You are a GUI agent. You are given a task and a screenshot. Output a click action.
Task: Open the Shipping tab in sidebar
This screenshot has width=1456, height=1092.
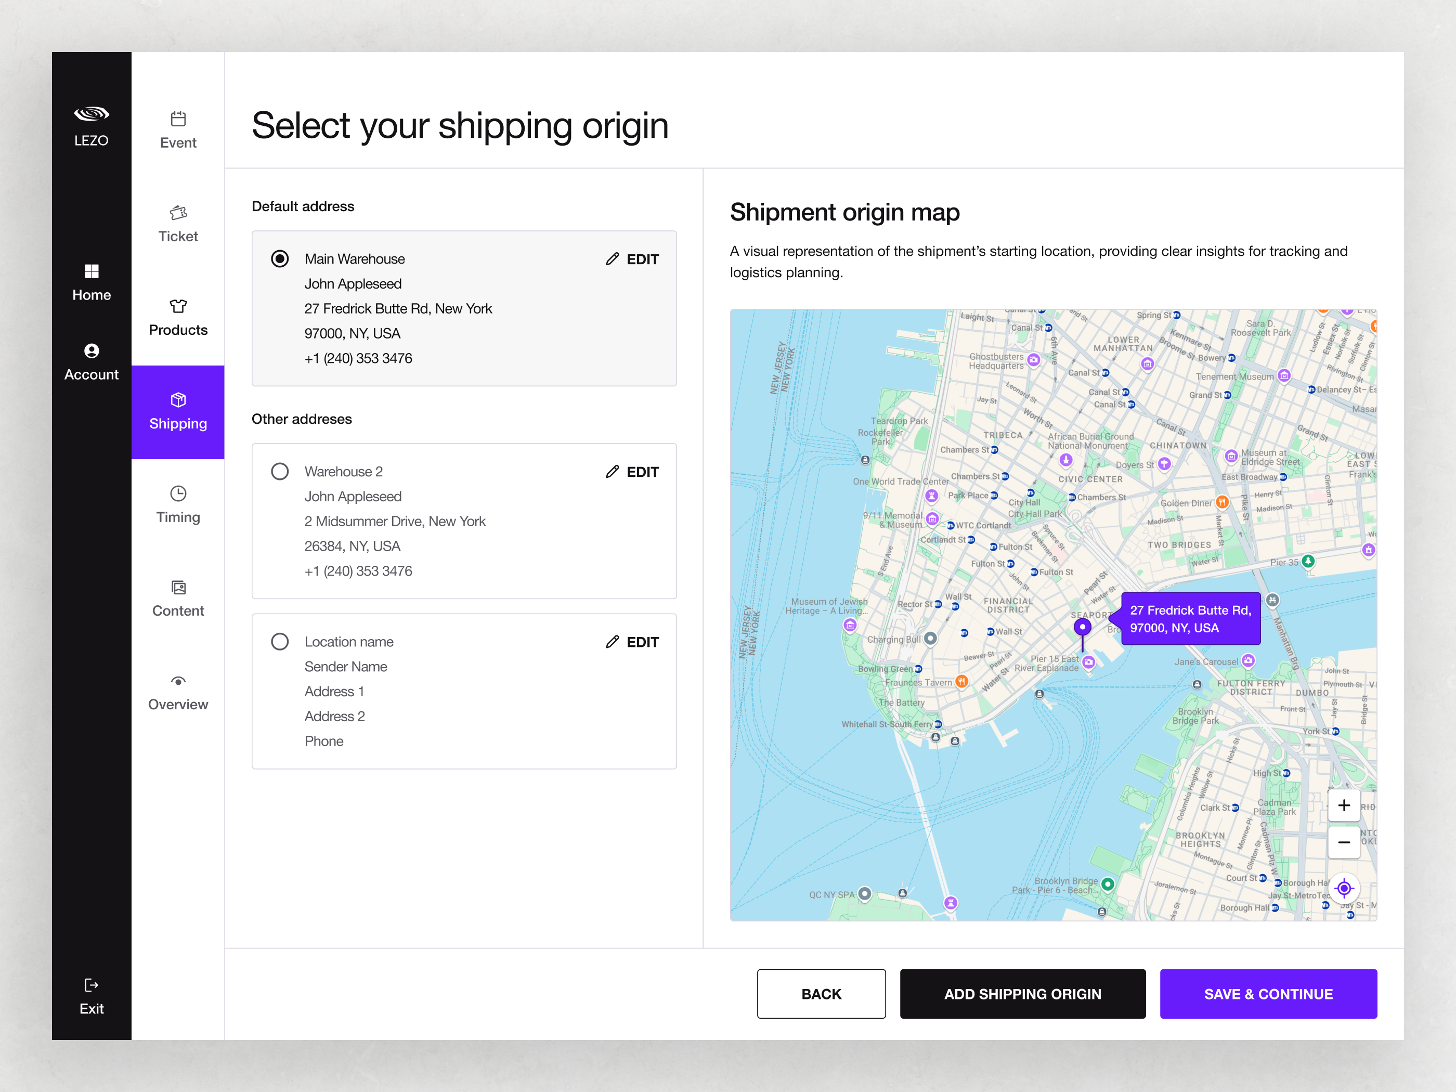tap(177, 413)
